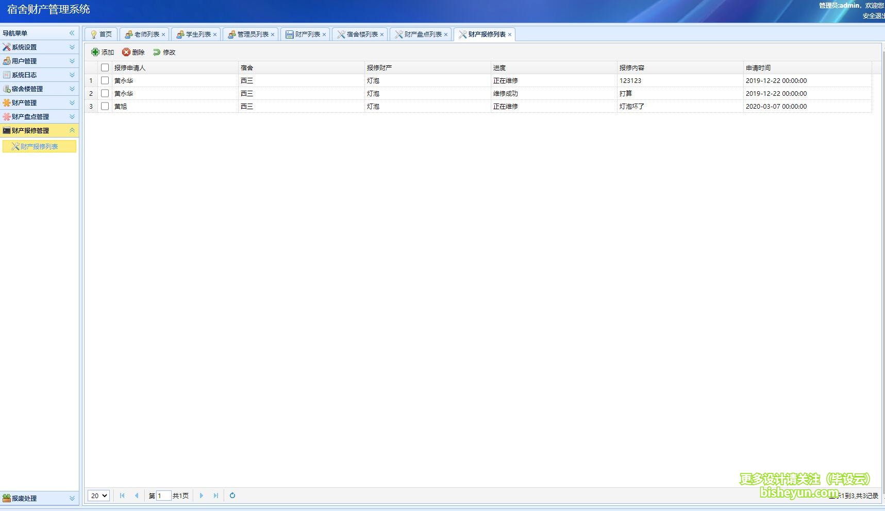Click the red delete icon
The image size is (885, 511).
(x=126, y=52)
